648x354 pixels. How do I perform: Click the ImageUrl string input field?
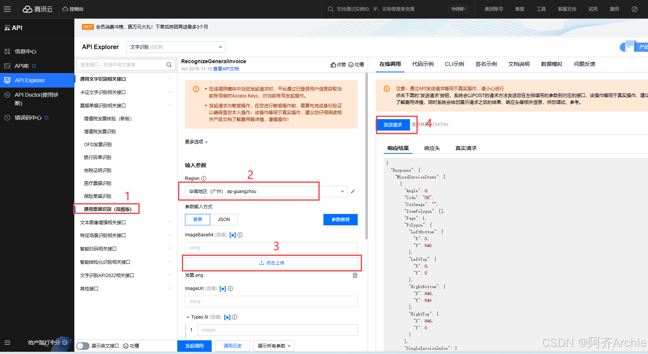[x=271, y=301]
